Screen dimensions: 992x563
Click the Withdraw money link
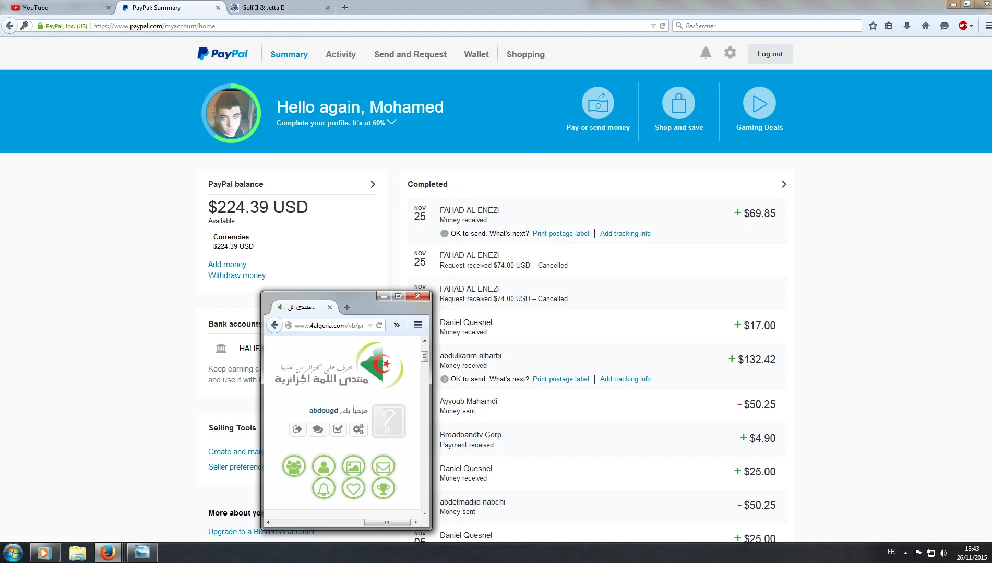(237, 275)
